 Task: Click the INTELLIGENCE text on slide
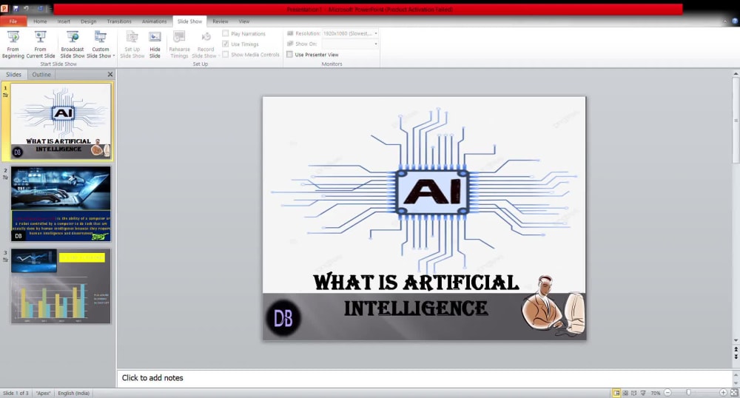coord(416,308)
